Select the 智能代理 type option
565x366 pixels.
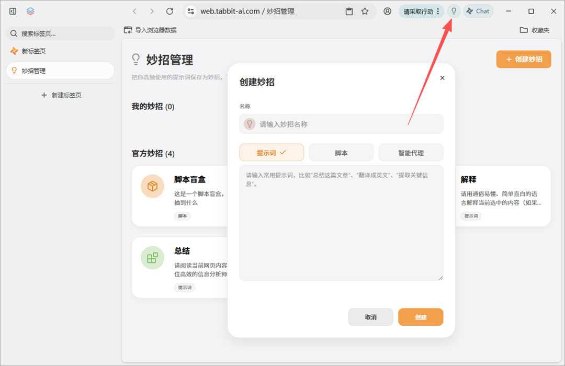411,152
